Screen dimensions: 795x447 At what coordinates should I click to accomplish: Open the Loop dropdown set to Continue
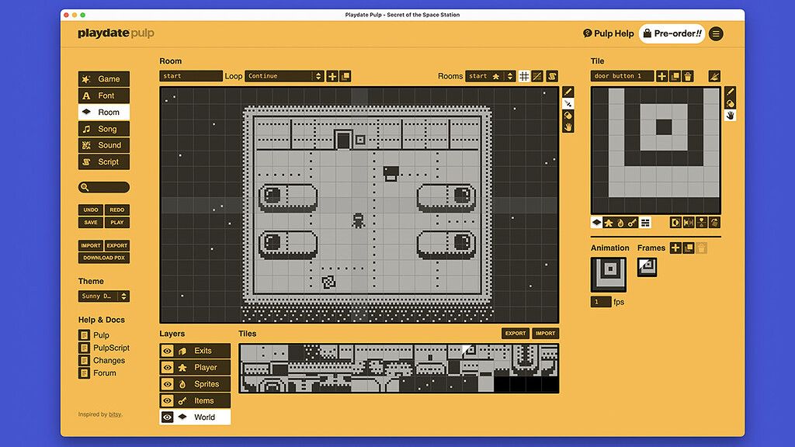point(283,76)
